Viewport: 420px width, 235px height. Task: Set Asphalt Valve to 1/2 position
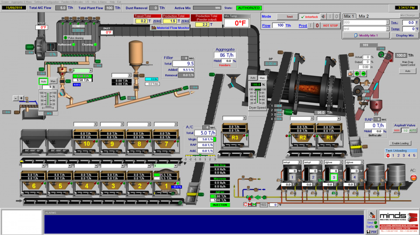tap(405, 130)
